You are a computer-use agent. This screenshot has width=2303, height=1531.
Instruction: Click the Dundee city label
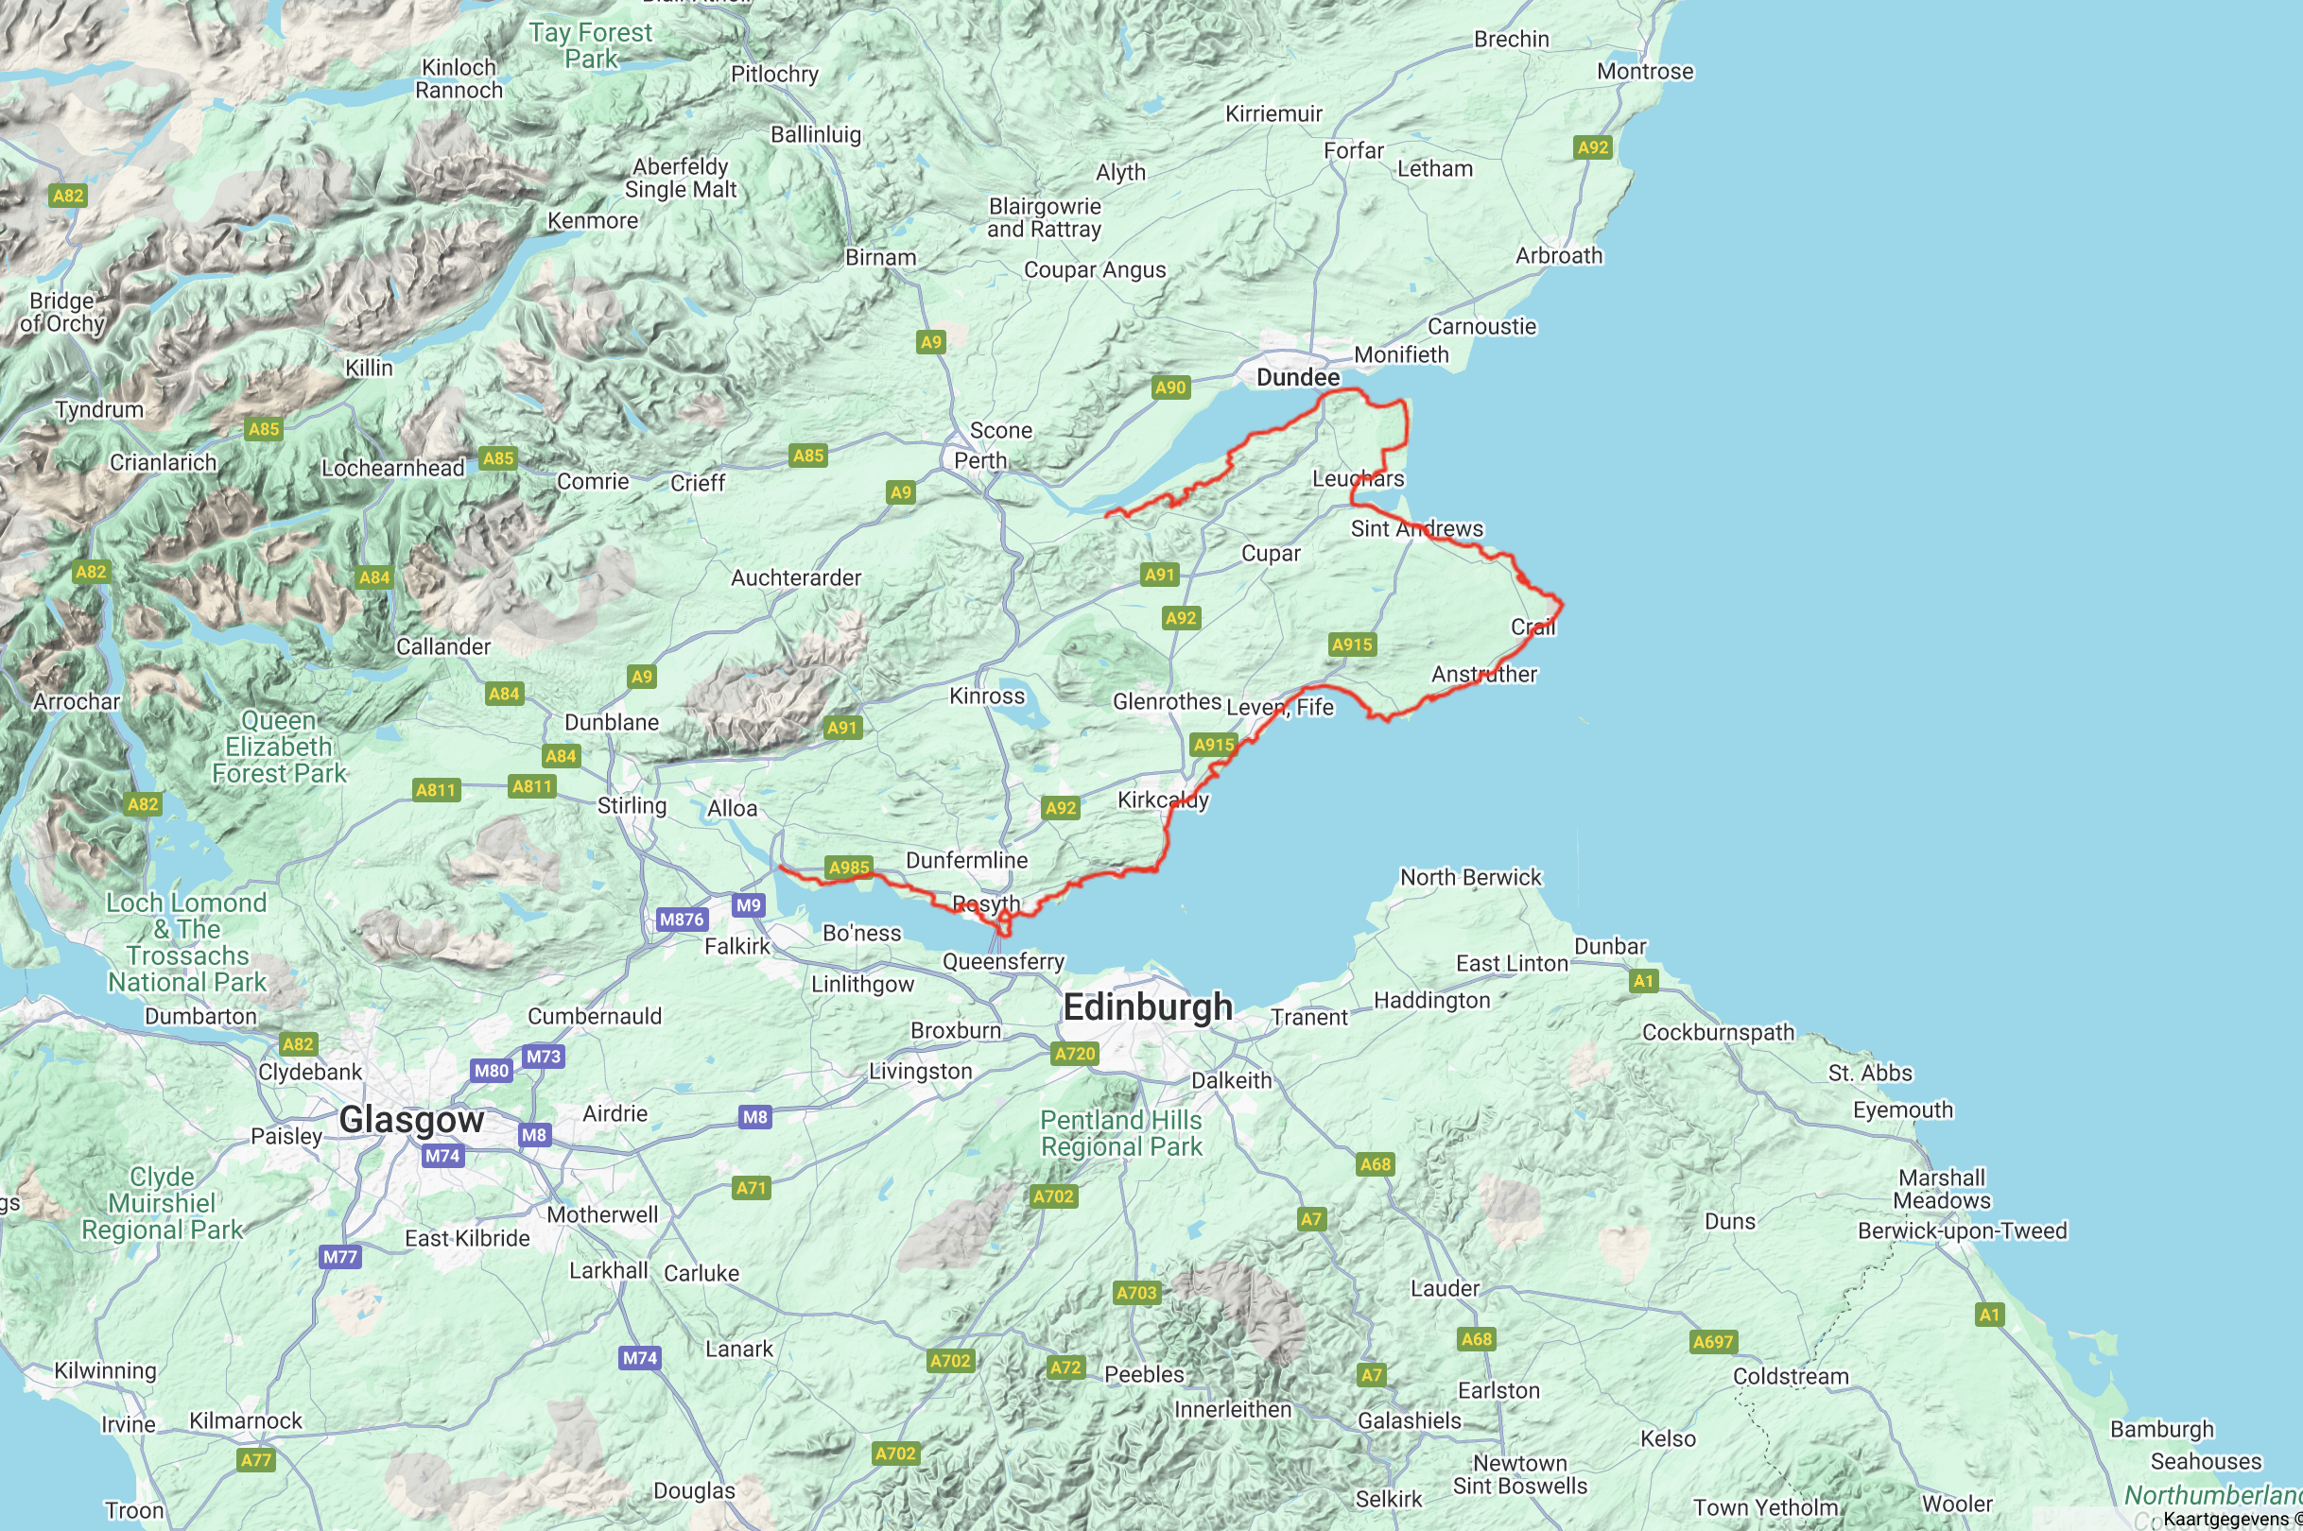tap(1298, 378)
